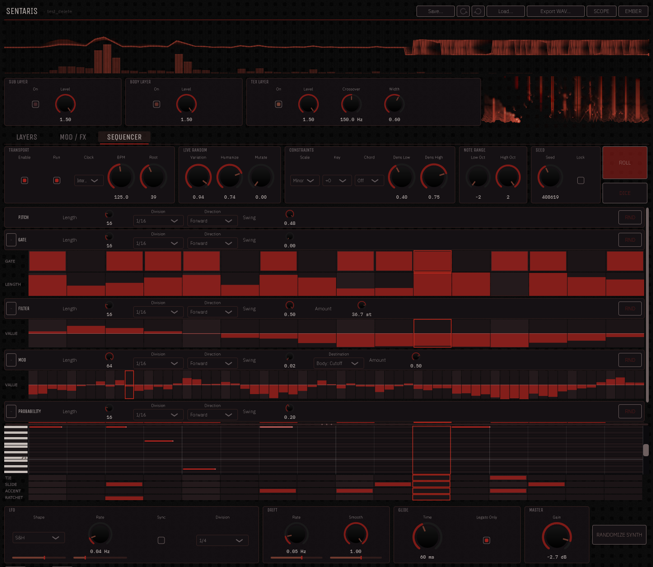Click the slider beneath the LFO Shape dropdown

click(x=39, y=558)
